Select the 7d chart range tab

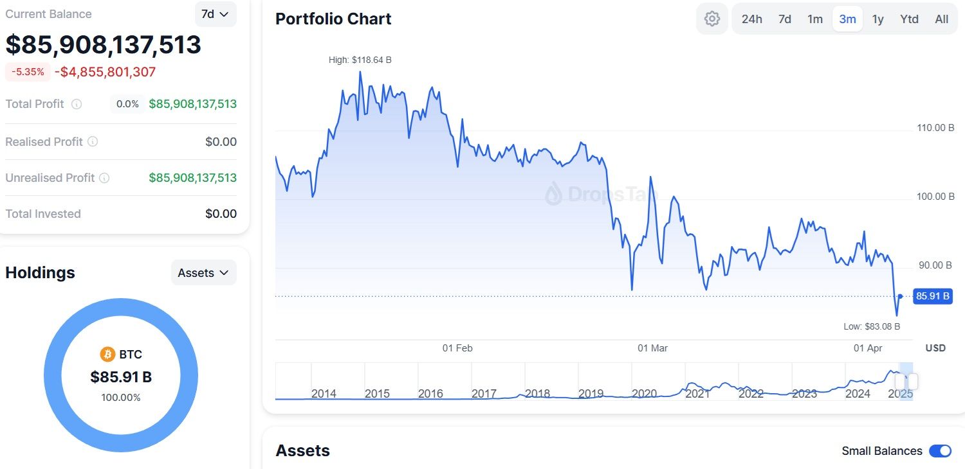click(785, 19)
